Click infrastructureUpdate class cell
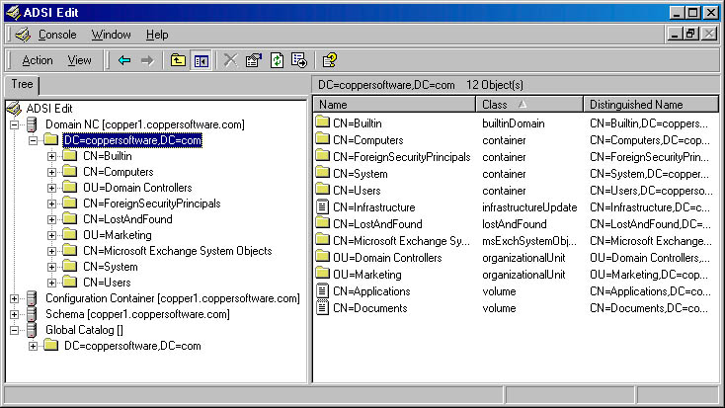The width and height of the screenshot is (725, 408). (529, 207)
